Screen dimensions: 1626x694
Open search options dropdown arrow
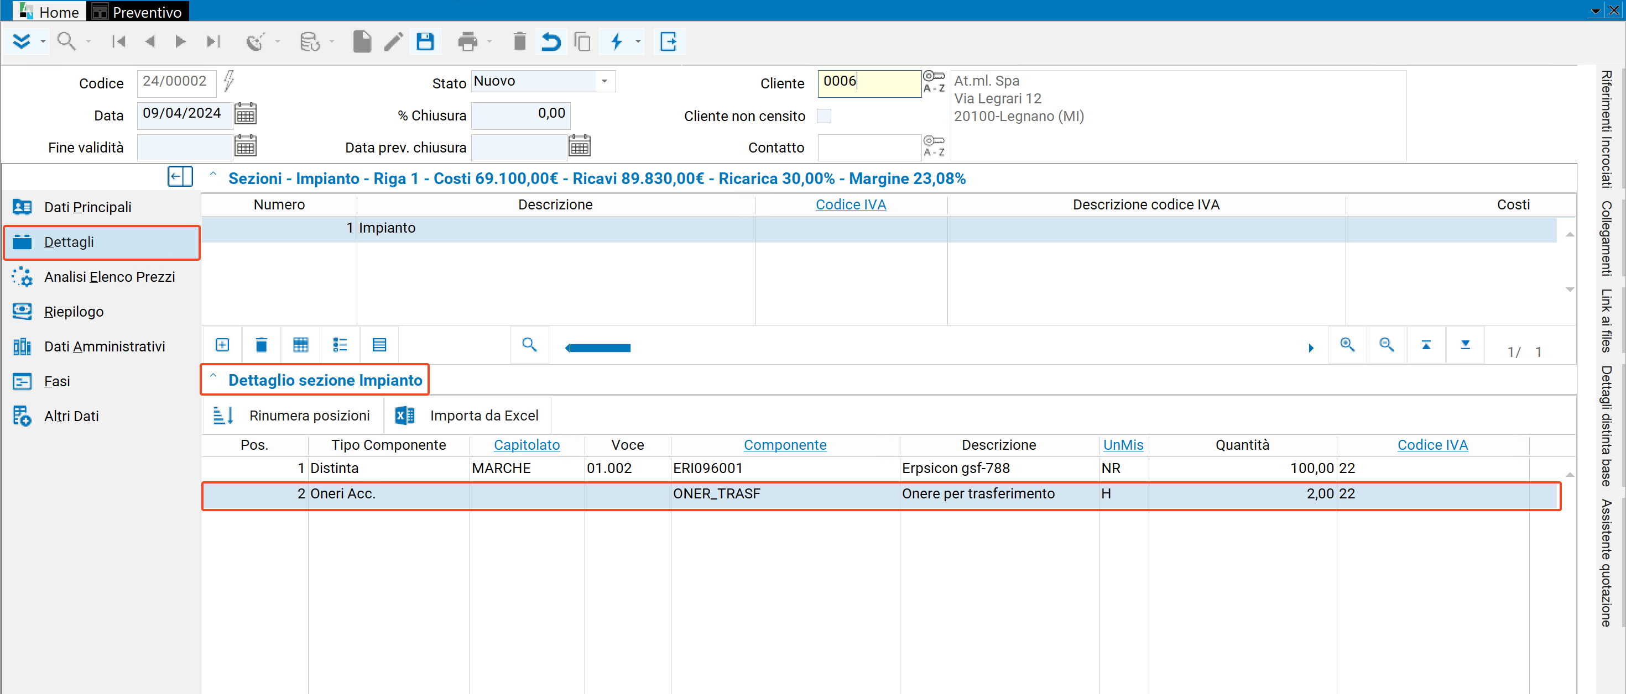coord(88,41)
